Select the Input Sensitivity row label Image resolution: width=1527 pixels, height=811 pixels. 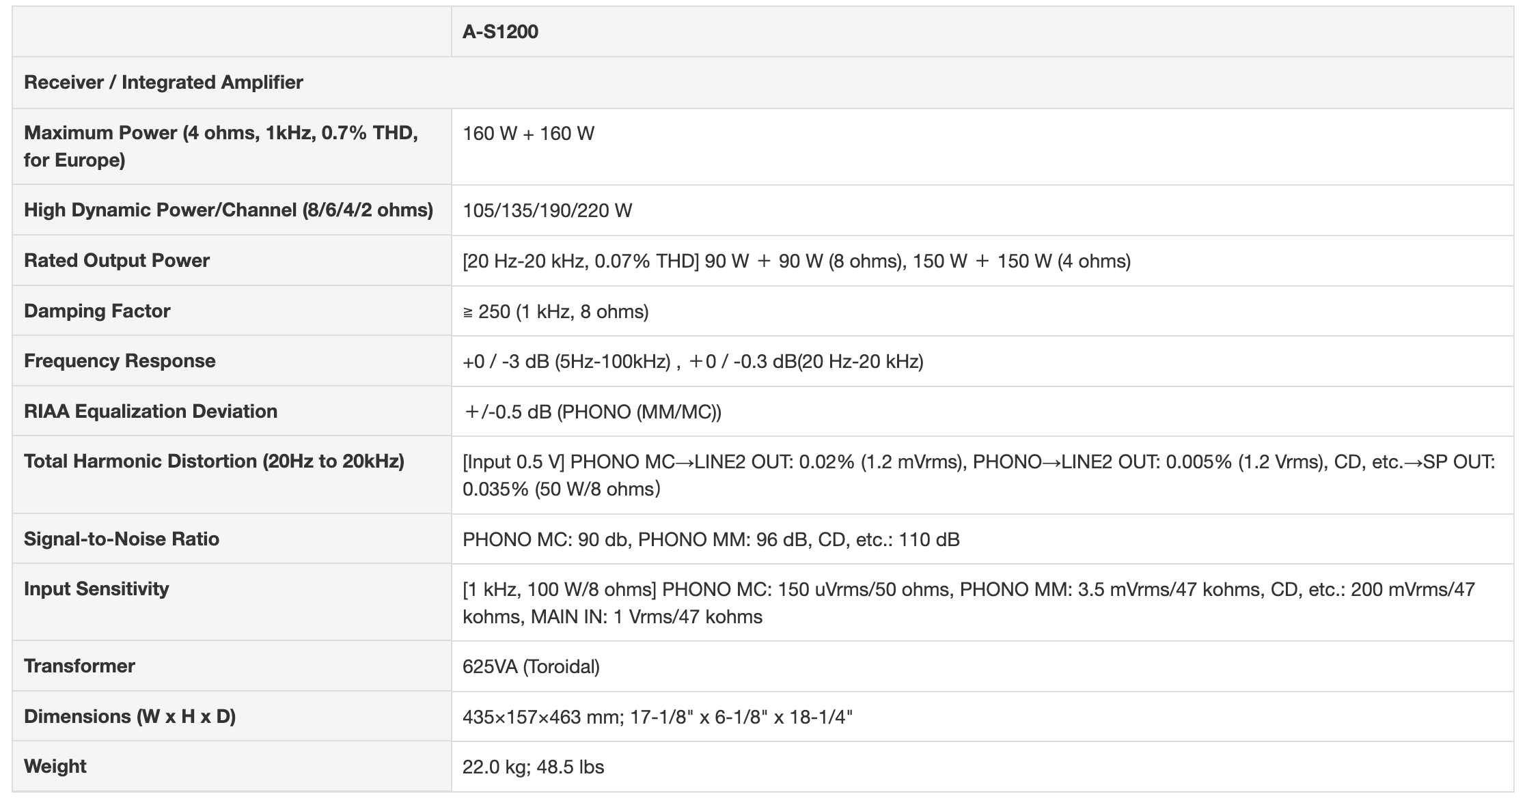pos(96,588)
